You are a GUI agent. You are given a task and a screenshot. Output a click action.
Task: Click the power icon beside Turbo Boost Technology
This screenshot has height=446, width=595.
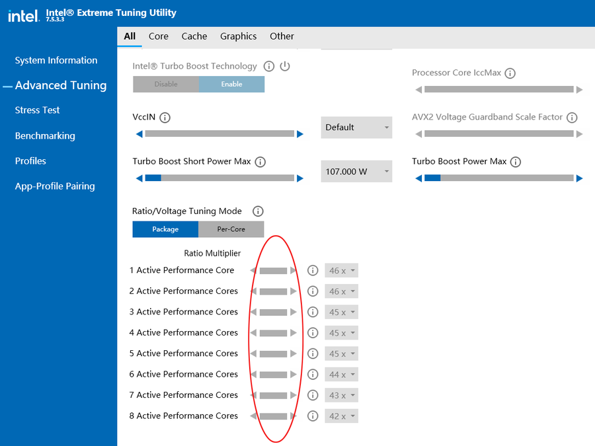pyautogui.click(x=285, y=66)
